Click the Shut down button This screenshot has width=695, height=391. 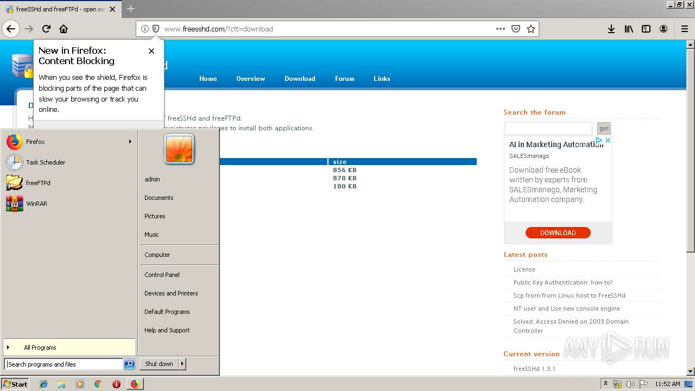pyautogui.click(x=159, y=364)
